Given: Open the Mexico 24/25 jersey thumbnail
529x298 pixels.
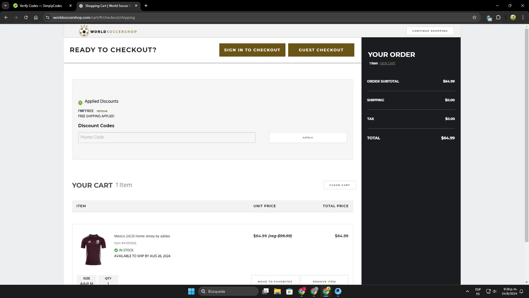Looking at the screenshot, I should 93,249.
